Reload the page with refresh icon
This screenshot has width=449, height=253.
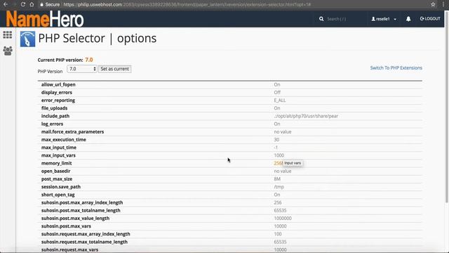click(23, 4)
